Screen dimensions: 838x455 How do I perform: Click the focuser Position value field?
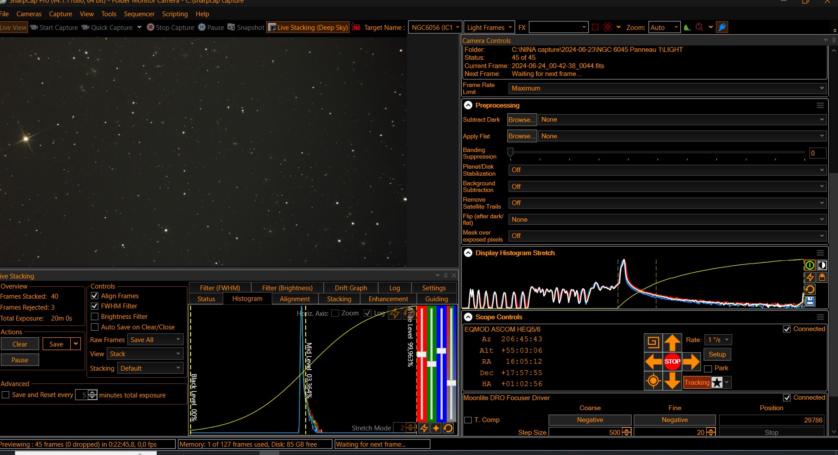pos(771,420)
